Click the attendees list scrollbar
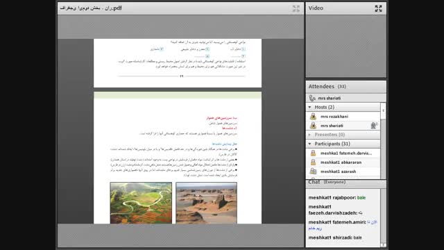The image size is (444, 250). coord(383,141)
